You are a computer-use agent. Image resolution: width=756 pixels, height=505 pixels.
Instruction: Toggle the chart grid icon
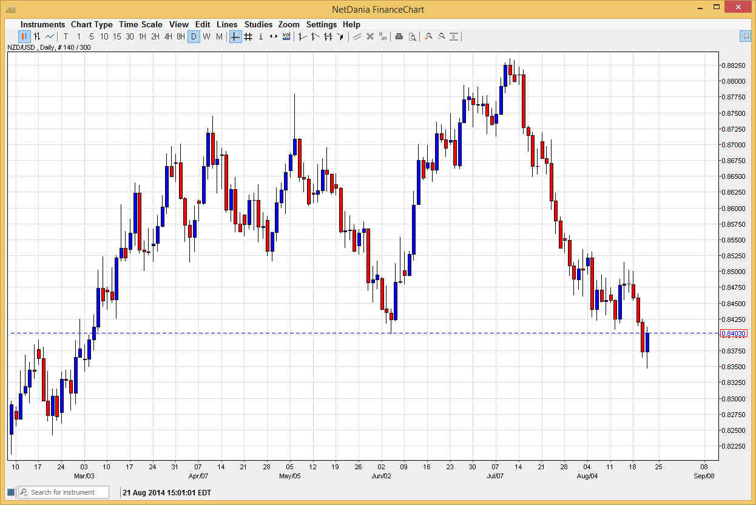pos(248,36)
